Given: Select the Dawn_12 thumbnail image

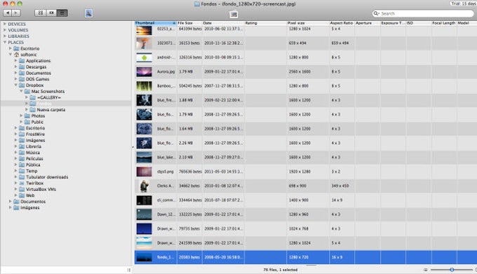Looking at the screenshot, I should tap(144, 214).
